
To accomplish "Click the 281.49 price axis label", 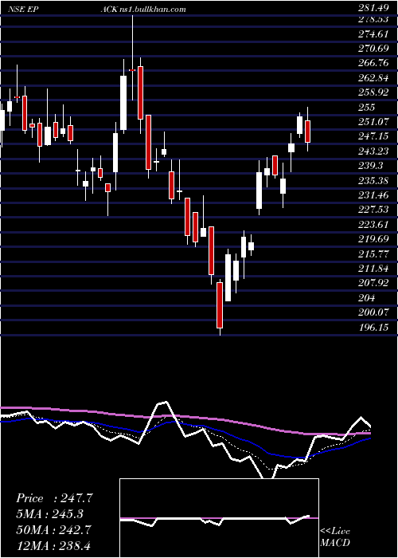I will click(373, 10).
